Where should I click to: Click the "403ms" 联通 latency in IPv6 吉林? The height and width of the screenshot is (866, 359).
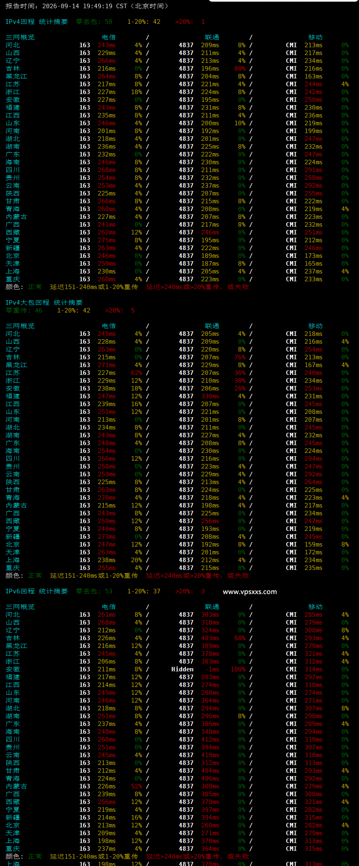(x=210, y=638)
